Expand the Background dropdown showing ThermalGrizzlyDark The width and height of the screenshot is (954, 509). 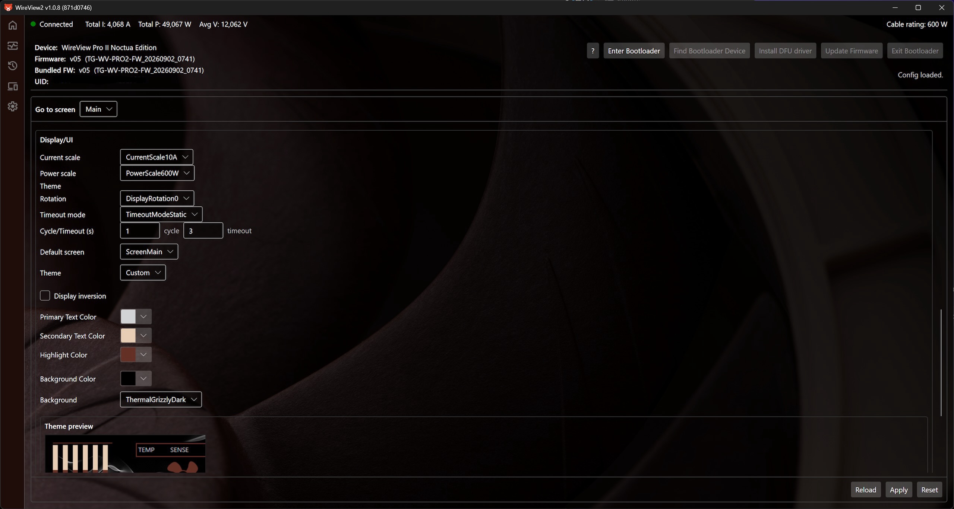(x=161, y=400)
